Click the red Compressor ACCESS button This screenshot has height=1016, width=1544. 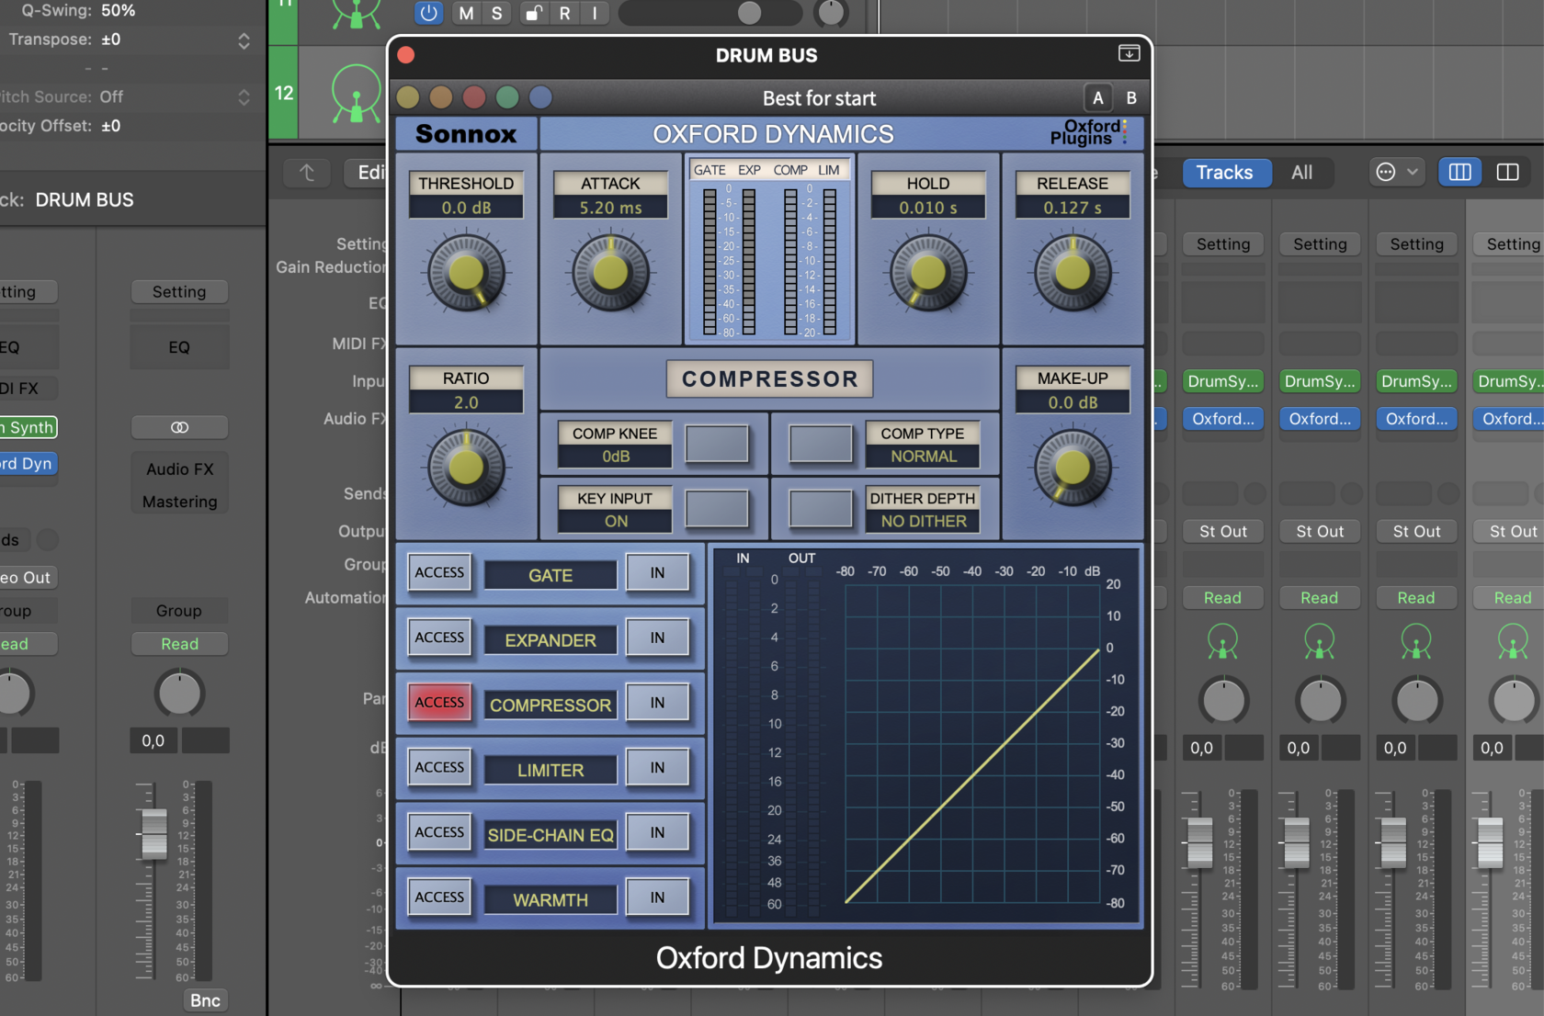pyautogui.click(x=439, y=703)
